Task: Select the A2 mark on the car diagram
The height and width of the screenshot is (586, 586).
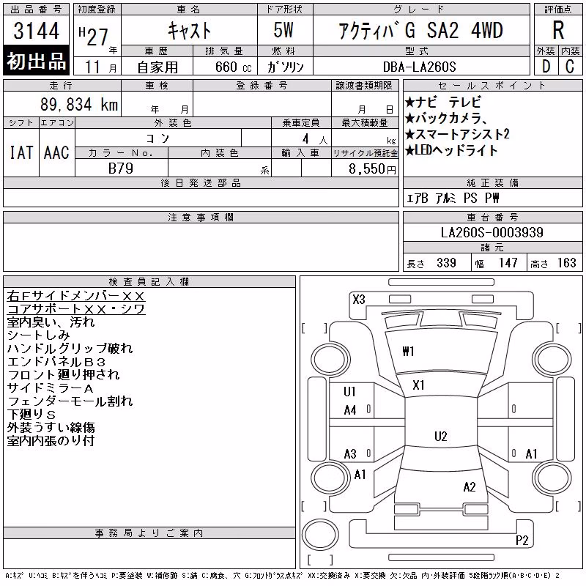Action: coord(470,487)
